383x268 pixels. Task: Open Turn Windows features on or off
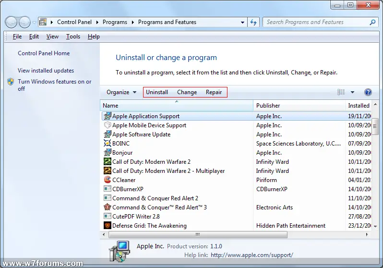pyautogui.click(x=54, y=85)
